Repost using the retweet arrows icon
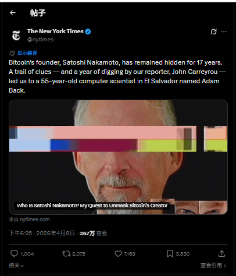Screen dimensions: 236x276 click(x=66, y=254)
